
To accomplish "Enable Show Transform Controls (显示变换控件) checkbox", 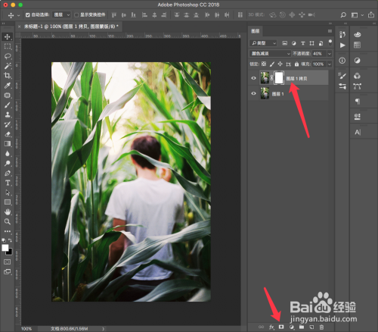I will tap(76, 15).
